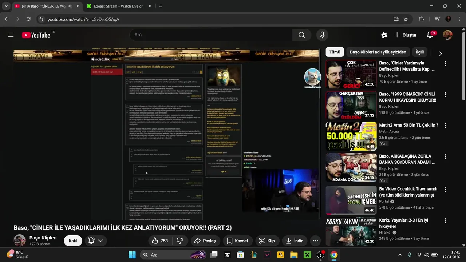Viewport: 466px width, 262px height.
Task: Click the İndir download button
Action: 295,241
